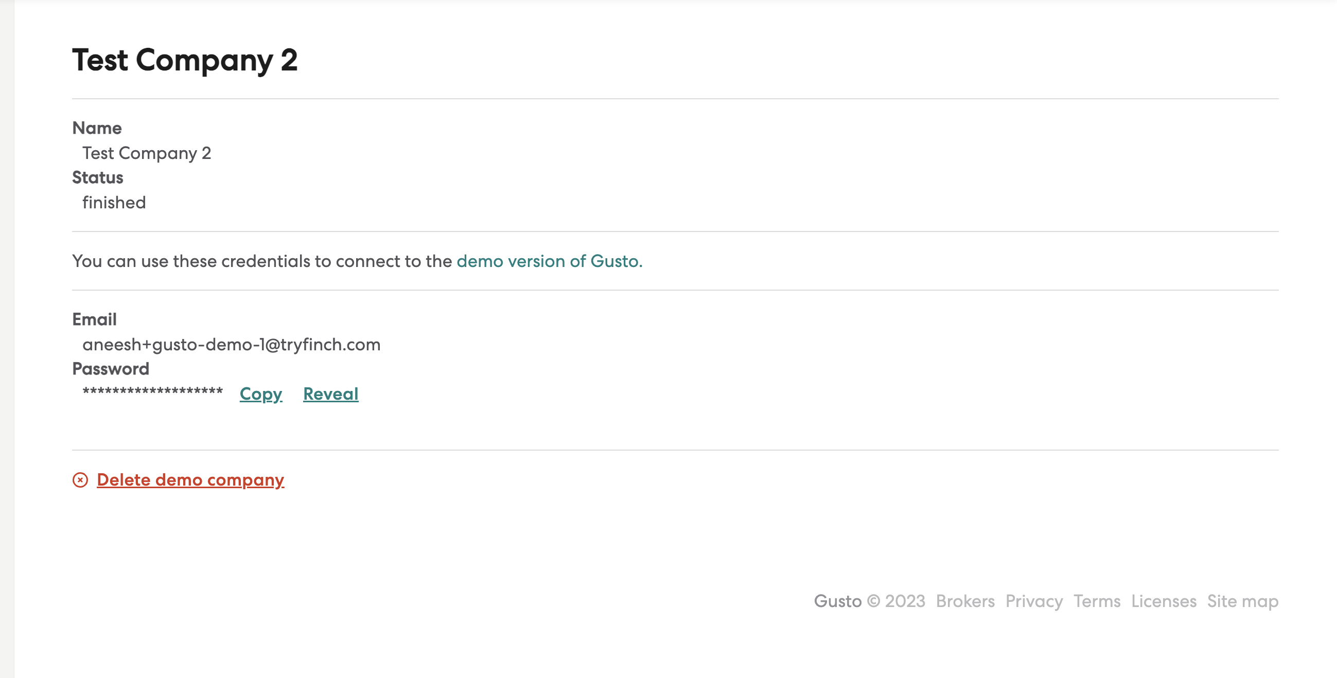
Task: Click the © 2023 copyright text
Action: pos(896,601)
